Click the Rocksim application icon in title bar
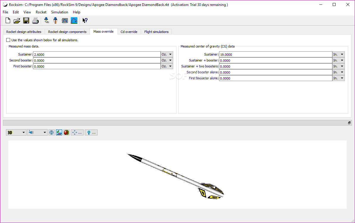 pyautogui.click(x=5, y=4)
